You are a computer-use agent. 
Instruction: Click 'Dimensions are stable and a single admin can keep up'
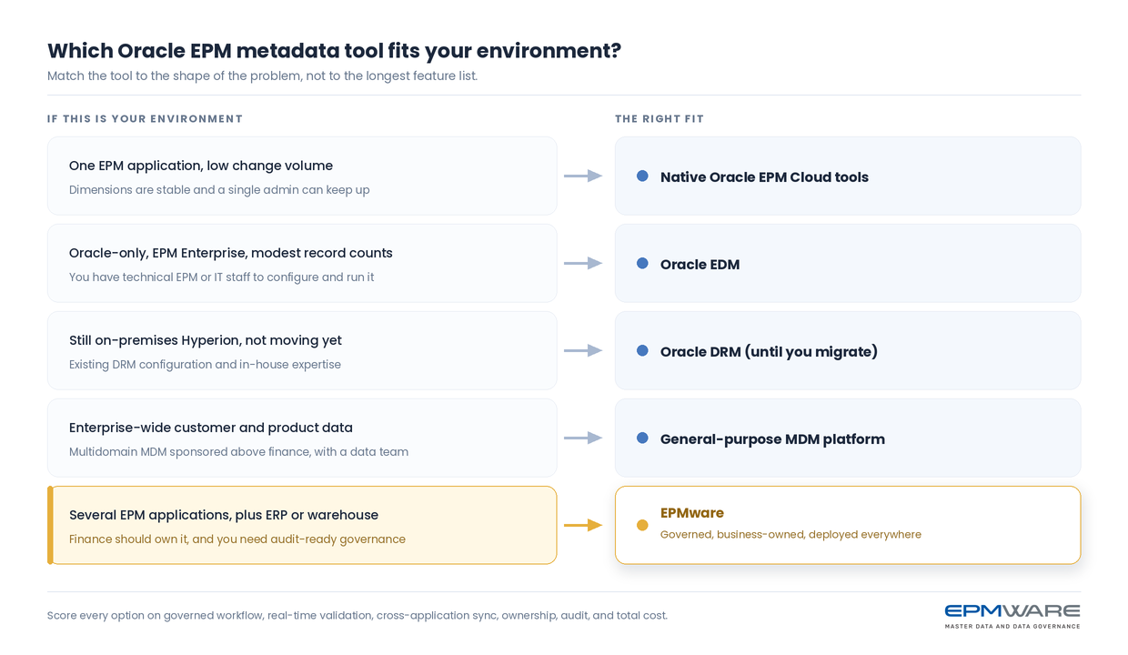(x=219, y=190)
